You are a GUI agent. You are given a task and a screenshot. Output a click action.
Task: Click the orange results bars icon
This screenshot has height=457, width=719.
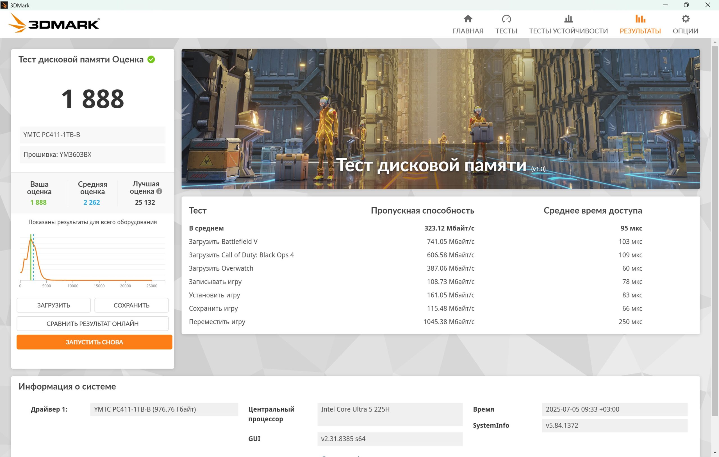click(x=640, y=19)
